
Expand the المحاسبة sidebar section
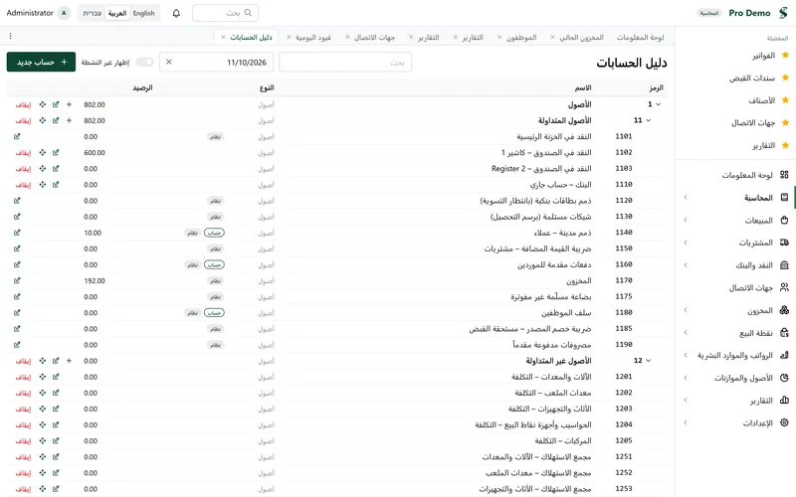coord(686,197)
